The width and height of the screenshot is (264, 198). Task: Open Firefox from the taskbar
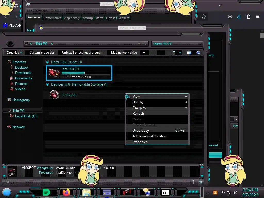[x=67, y=192]
